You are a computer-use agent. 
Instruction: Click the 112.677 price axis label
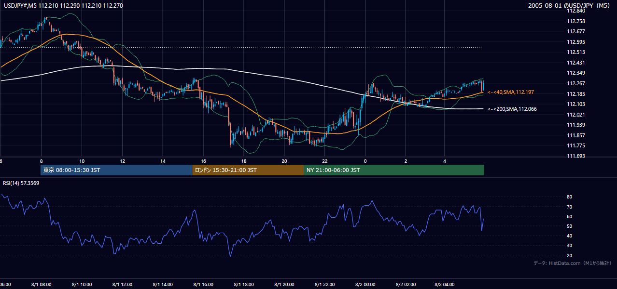[x=575, y=31]
